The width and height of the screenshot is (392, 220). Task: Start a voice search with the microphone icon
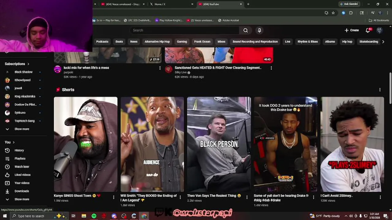pyautogui.click(x=259, y=30)
